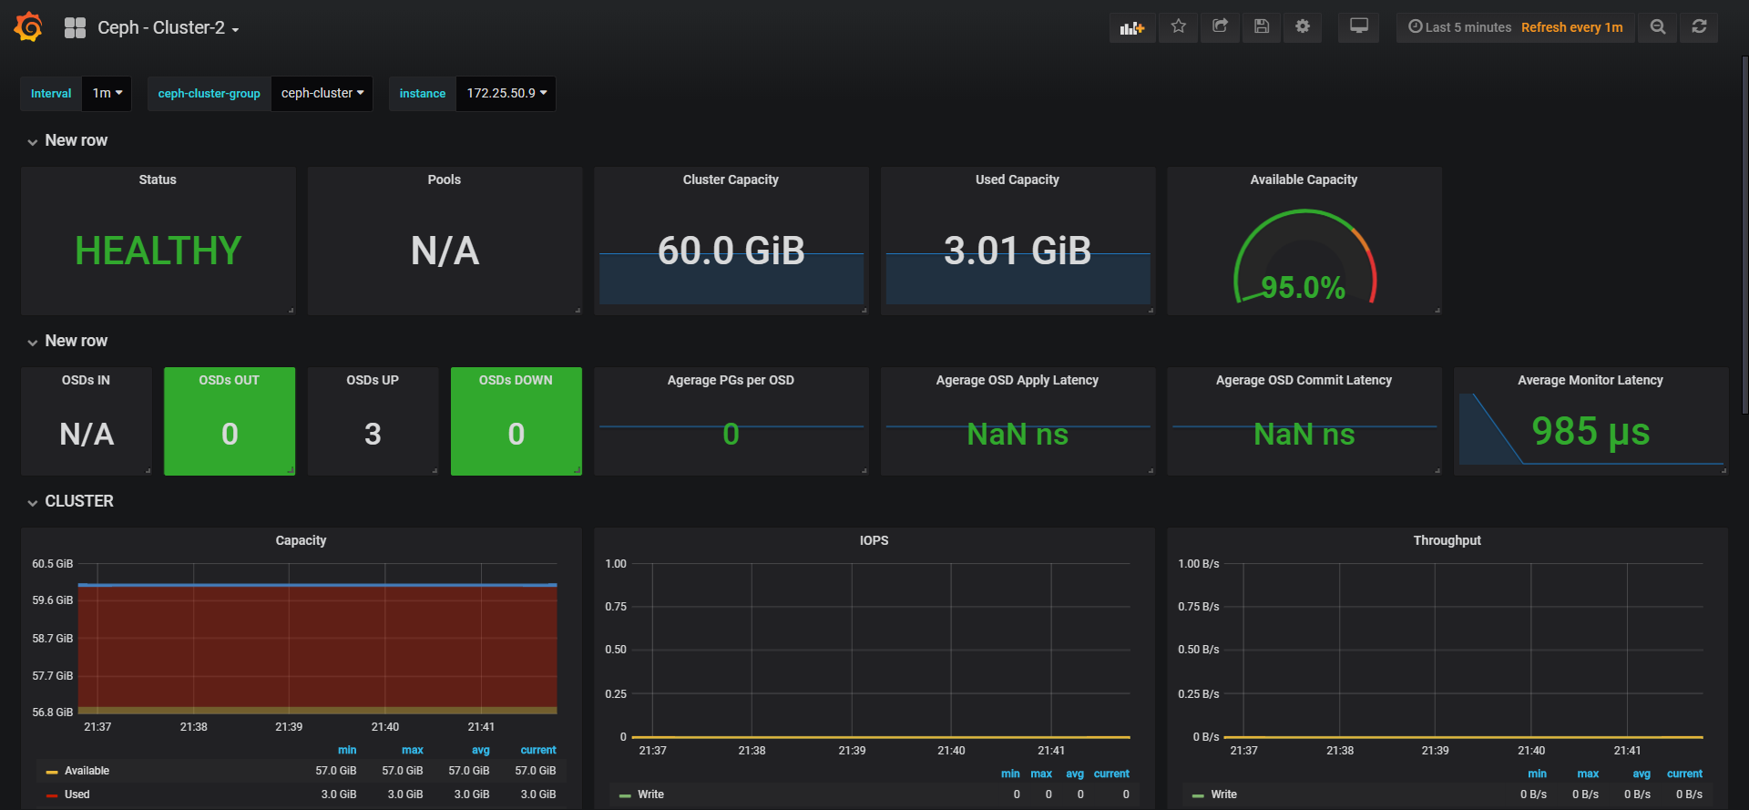Click the Available legend color swatch
The image size is (1749, 810).
pos(52,772)
